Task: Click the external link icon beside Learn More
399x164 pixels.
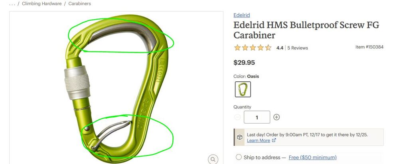Action: click(274, 140)
